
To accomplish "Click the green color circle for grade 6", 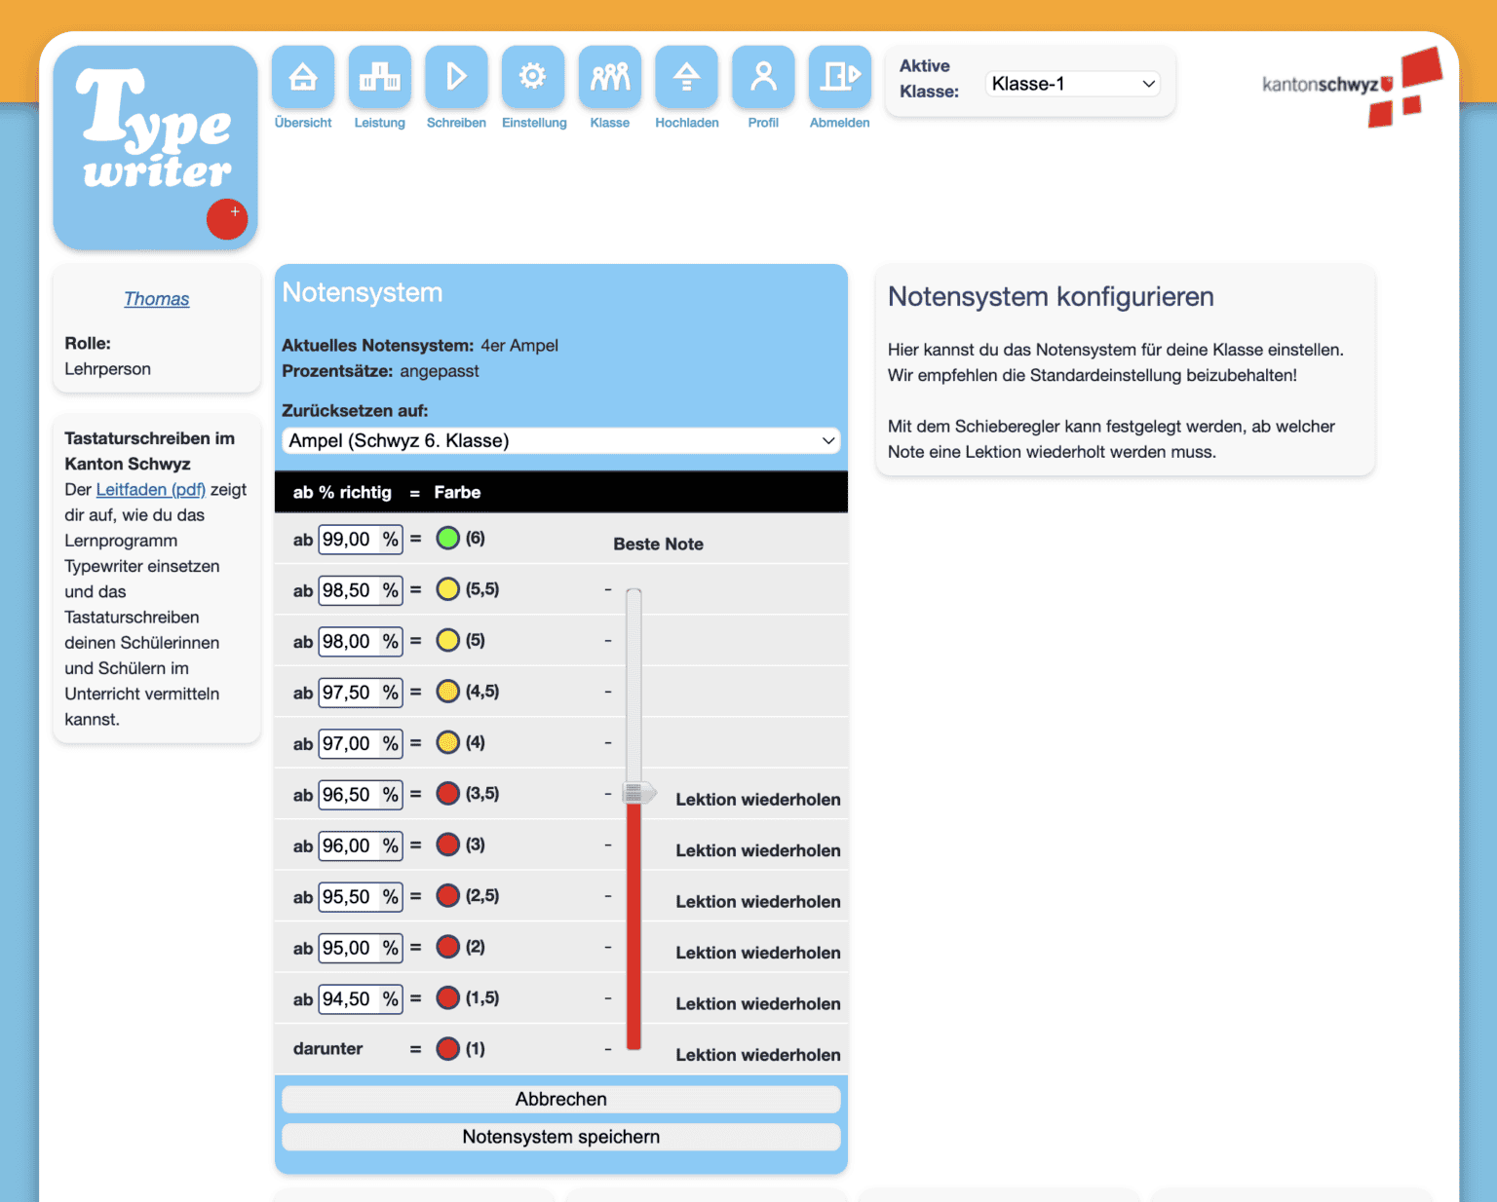I will pyautogui.click(x=447, y=539).
